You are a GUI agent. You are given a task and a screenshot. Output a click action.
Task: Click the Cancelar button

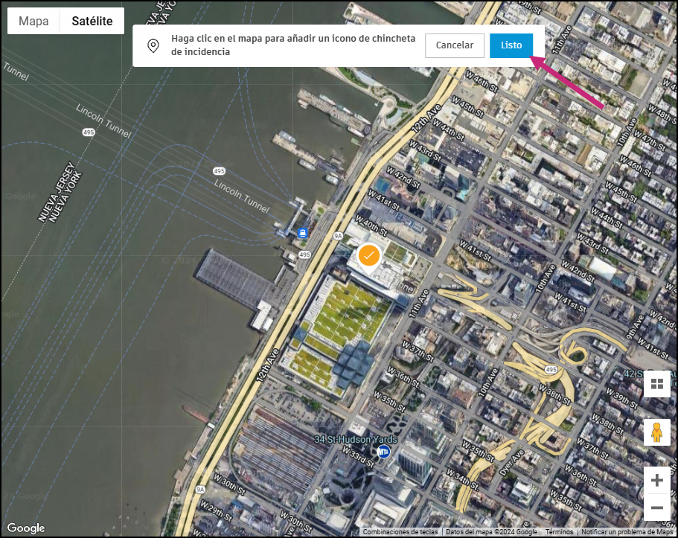click(455, 45)
